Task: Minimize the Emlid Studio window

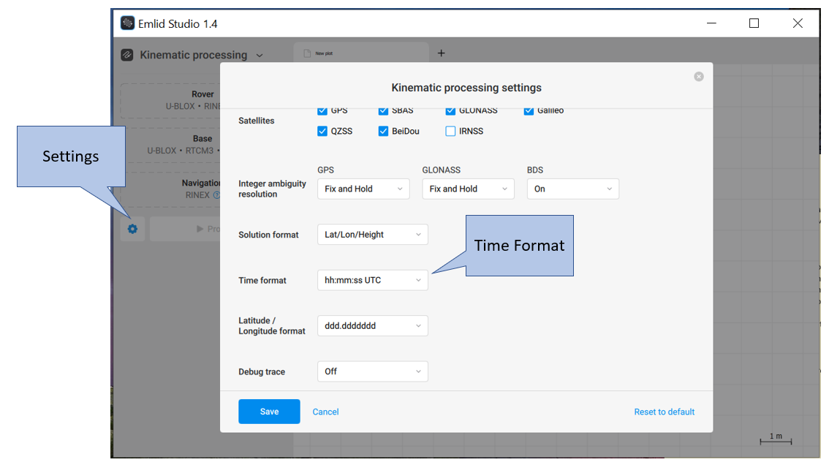Action: tap(711, 23)
